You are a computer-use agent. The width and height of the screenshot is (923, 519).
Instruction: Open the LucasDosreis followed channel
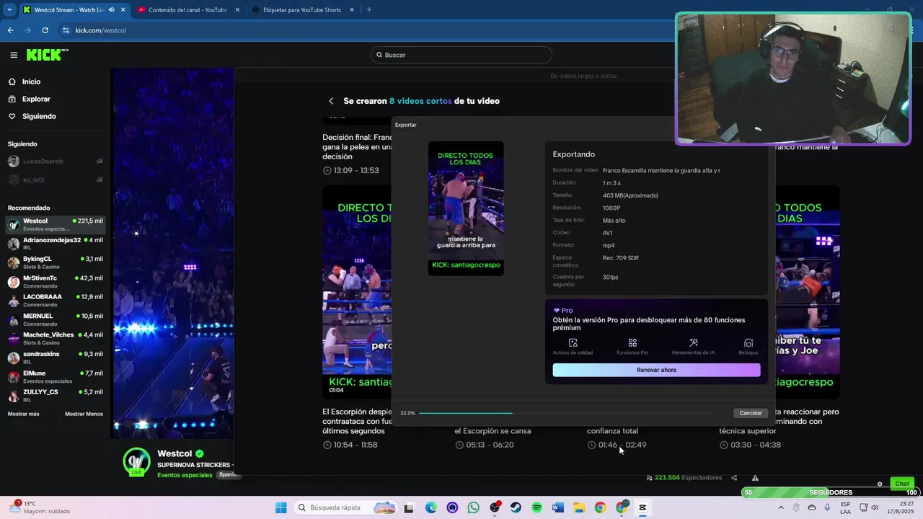click(55, 161)
